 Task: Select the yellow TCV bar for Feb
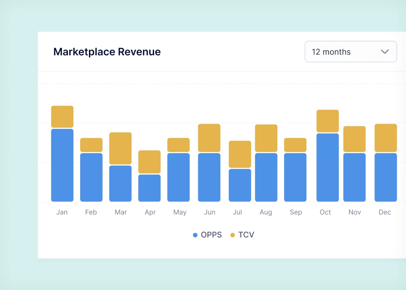pos(91,145)
